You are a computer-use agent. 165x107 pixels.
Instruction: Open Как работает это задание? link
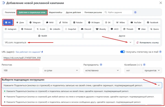(28, 52)
